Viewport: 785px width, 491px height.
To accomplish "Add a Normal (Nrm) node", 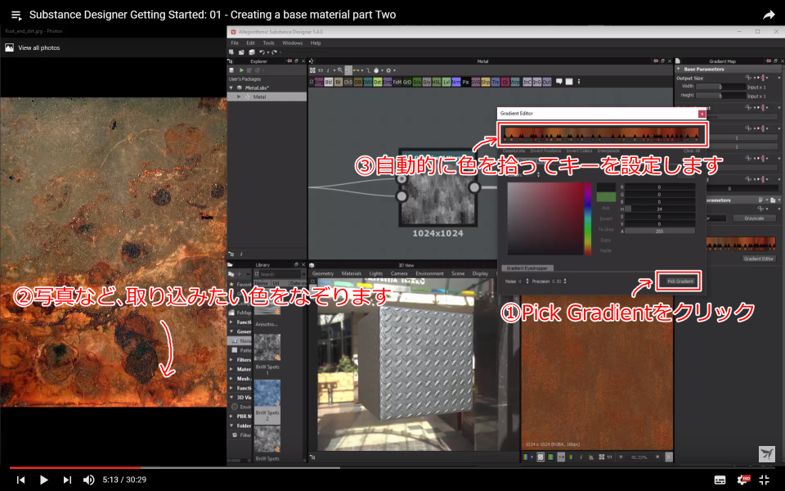I will pos(456,82).
